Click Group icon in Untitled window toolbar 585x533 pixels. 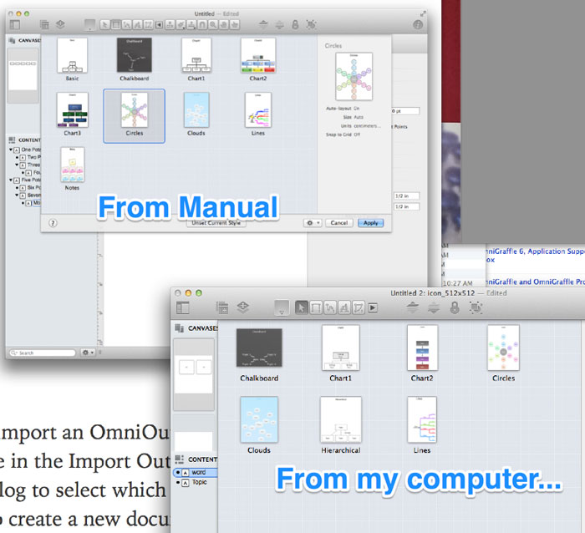point(311,24)
